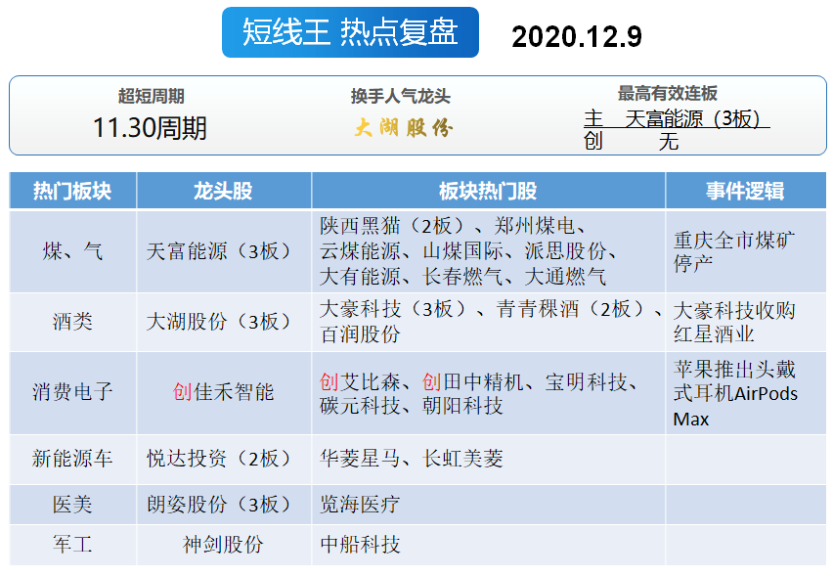Select the 医美 sector cell
The image size is (833, 576).
pyautogui.click(x=72, y=505)
